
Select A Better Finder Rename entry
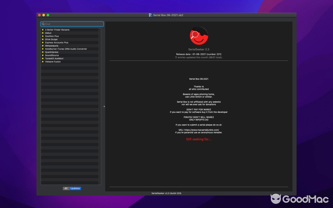[57, 30]
